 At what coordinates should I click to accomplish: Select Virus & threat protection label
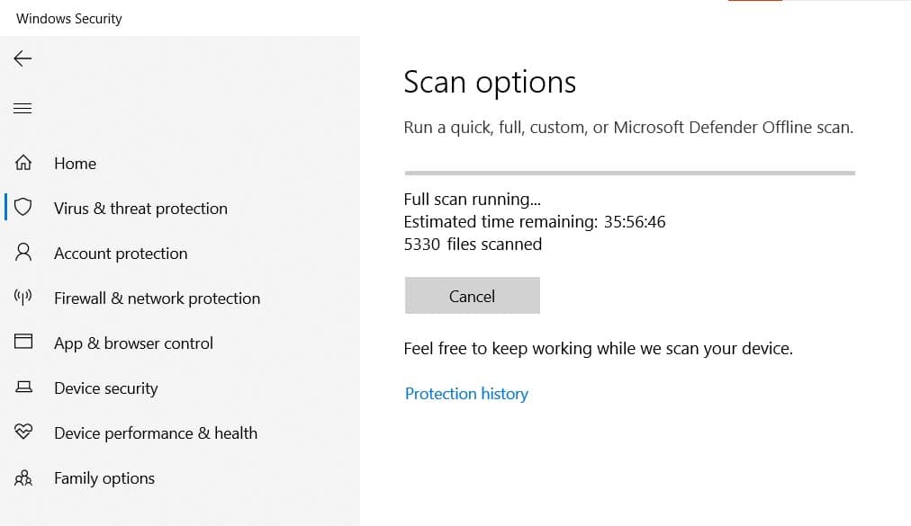140,209
